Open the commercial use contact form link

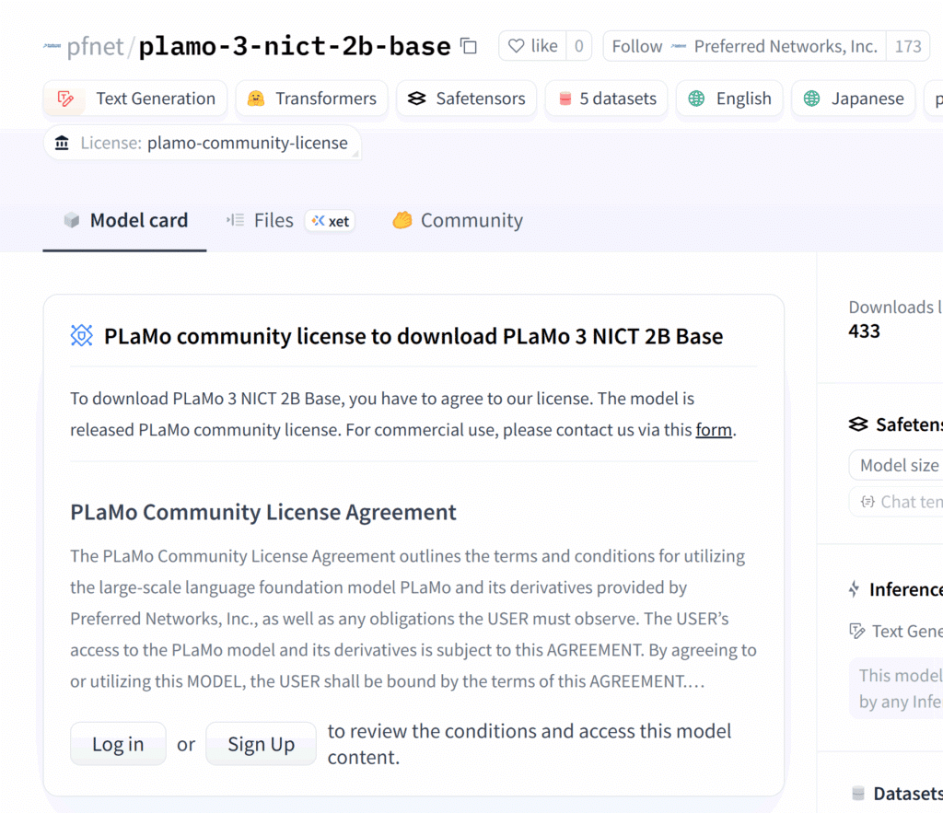coord(714,430)
